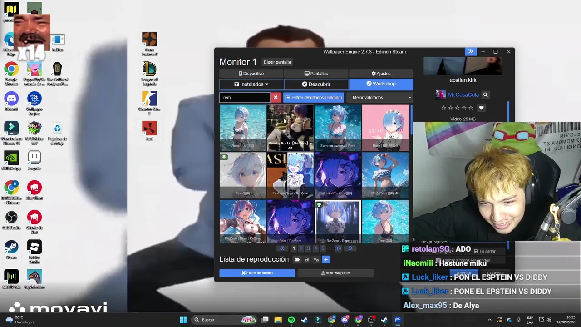
Task: Open League of Legends desktop icon
Action: [x=149, y=74]
